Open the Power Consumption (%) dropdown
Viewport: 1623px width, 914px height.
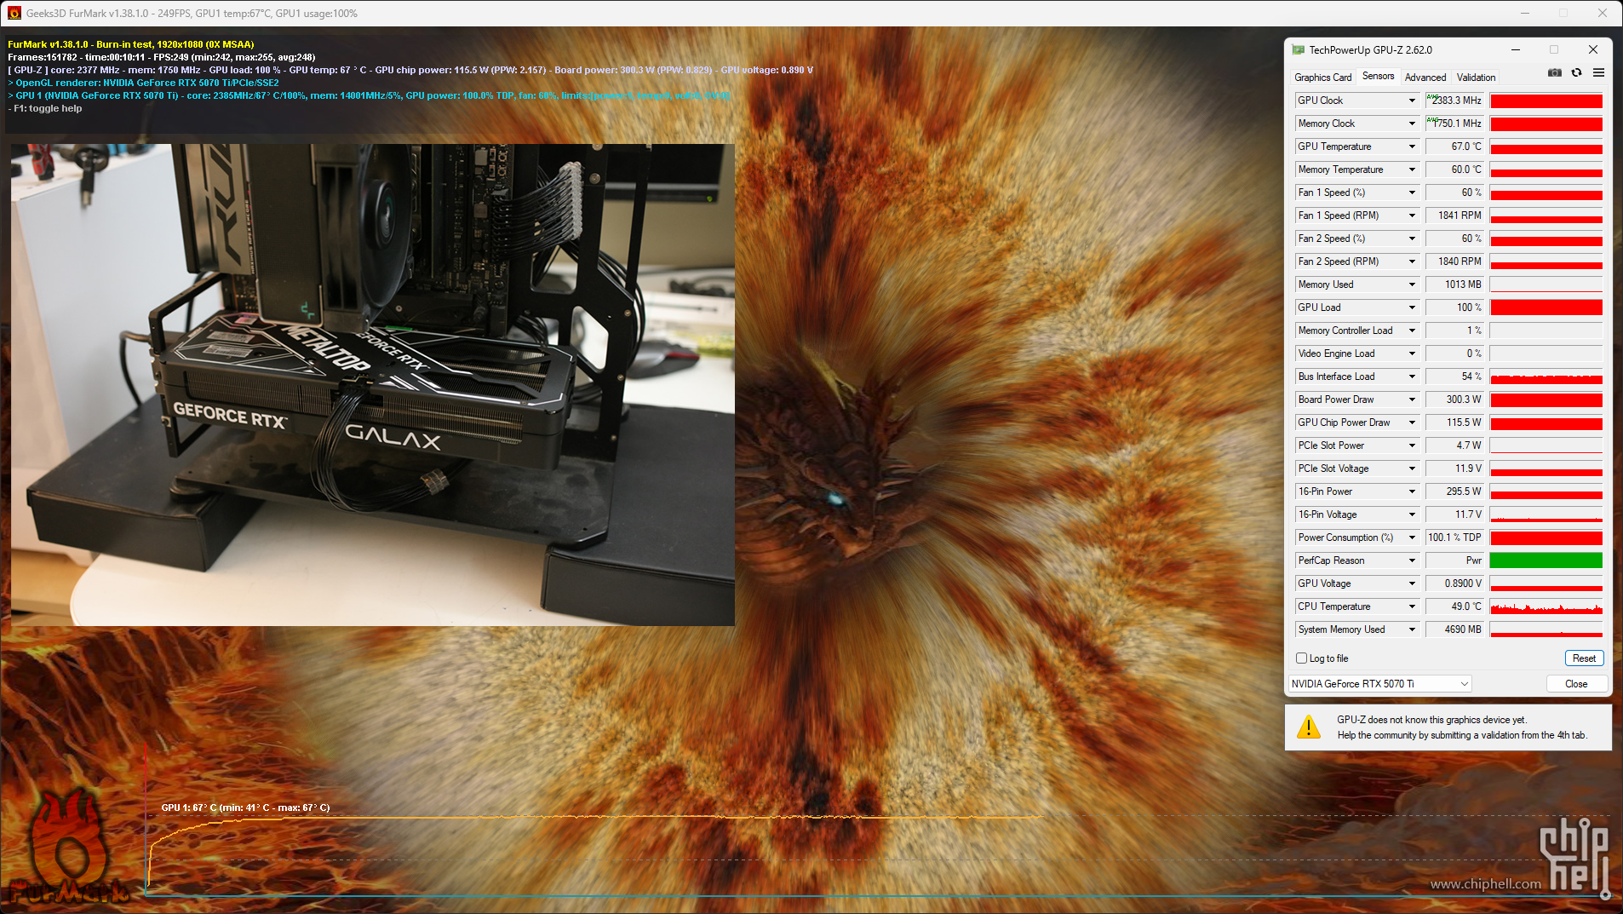(x=1412, y=537)
